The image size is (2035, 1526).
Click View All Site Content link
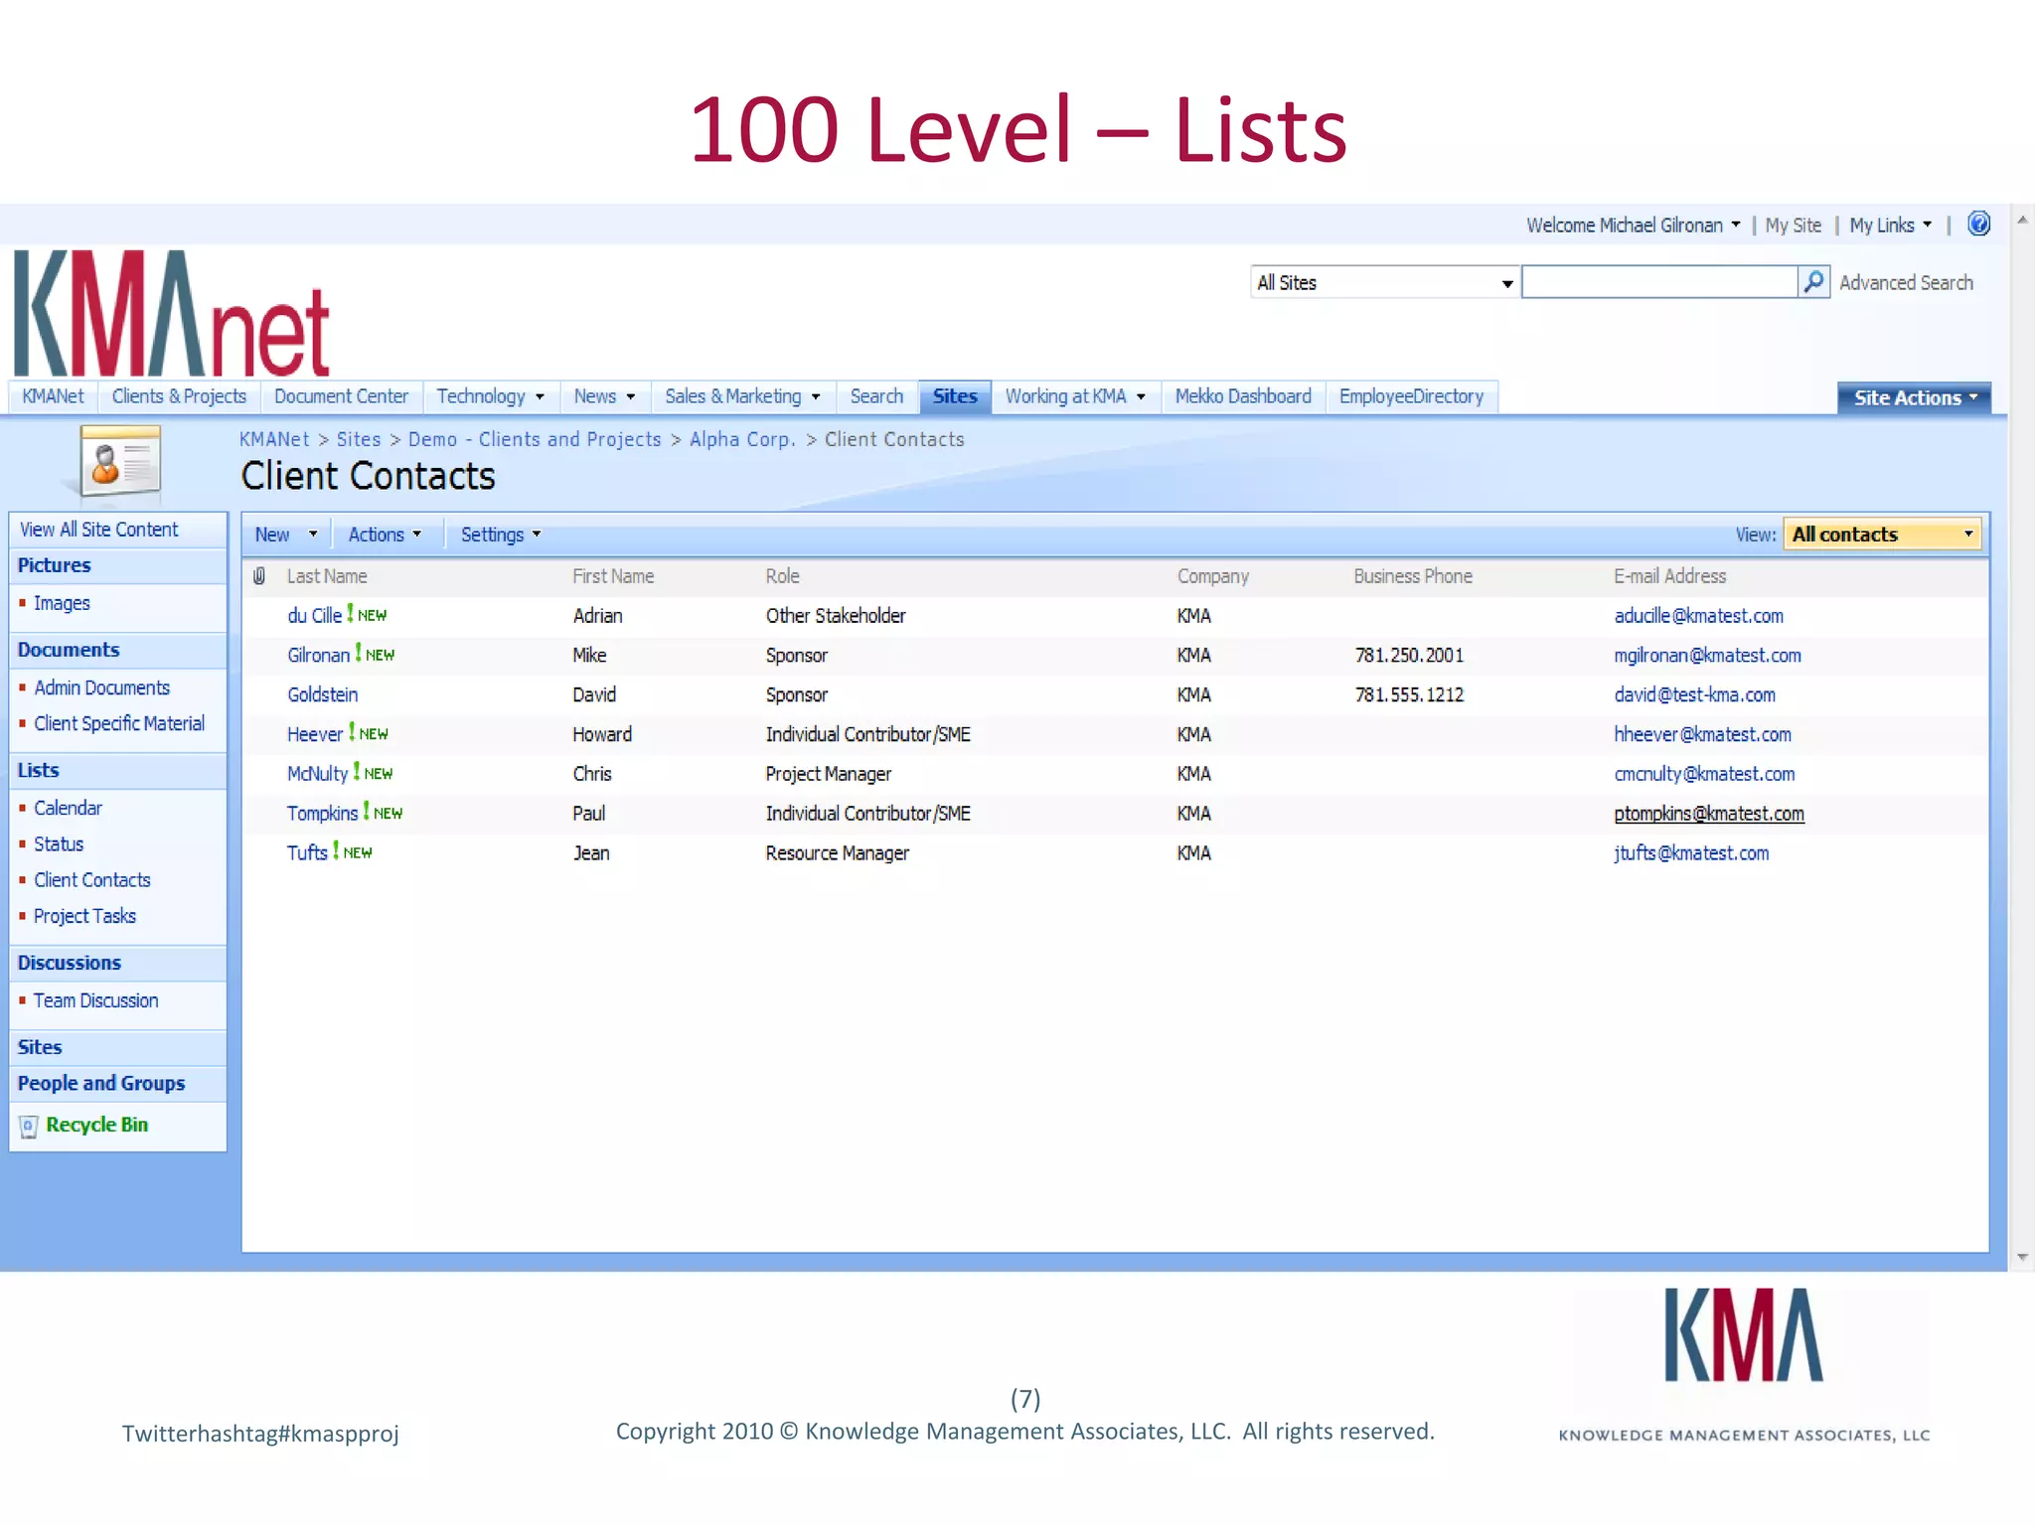(98, 530)
